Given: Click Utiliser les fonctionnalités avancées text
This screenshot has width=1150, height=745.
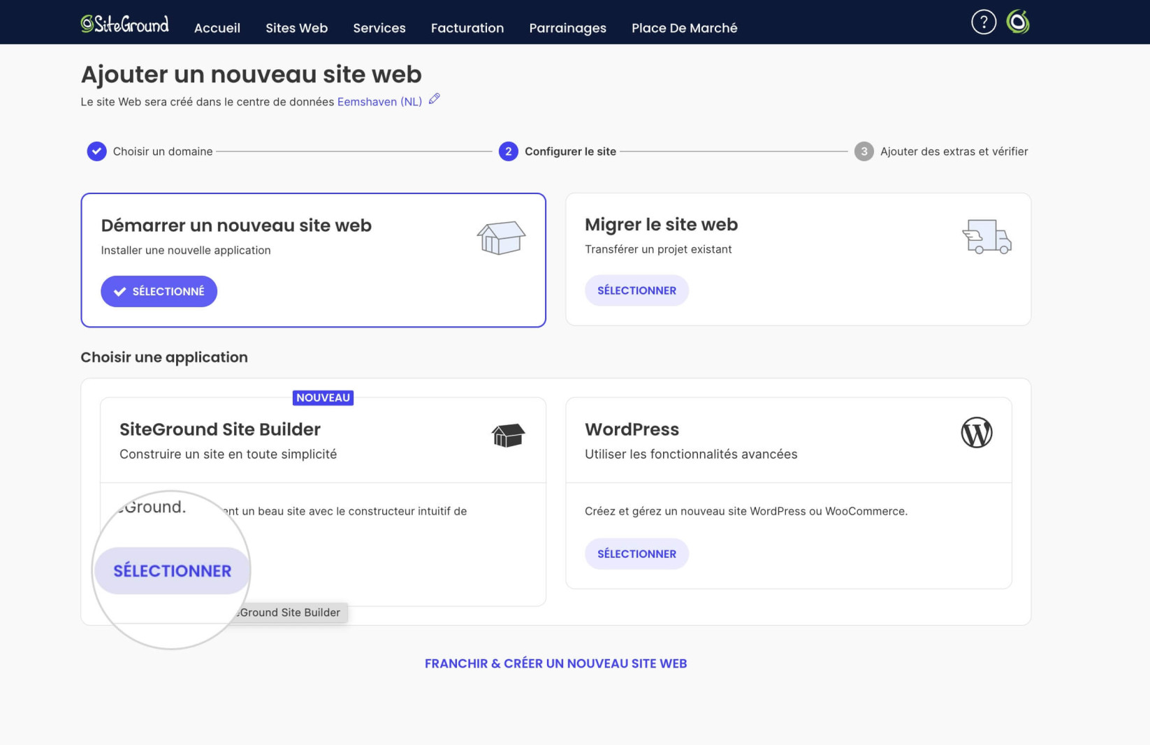Looking at the screenshot, I should coord(691,455).
